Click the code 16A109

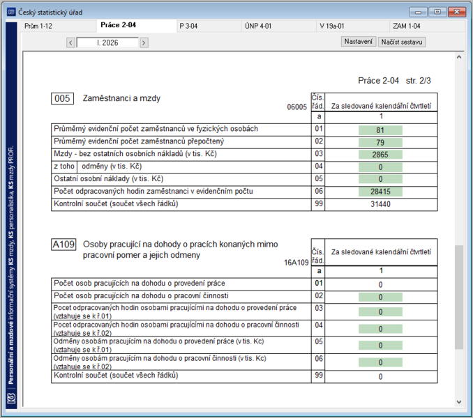[296, 263]
